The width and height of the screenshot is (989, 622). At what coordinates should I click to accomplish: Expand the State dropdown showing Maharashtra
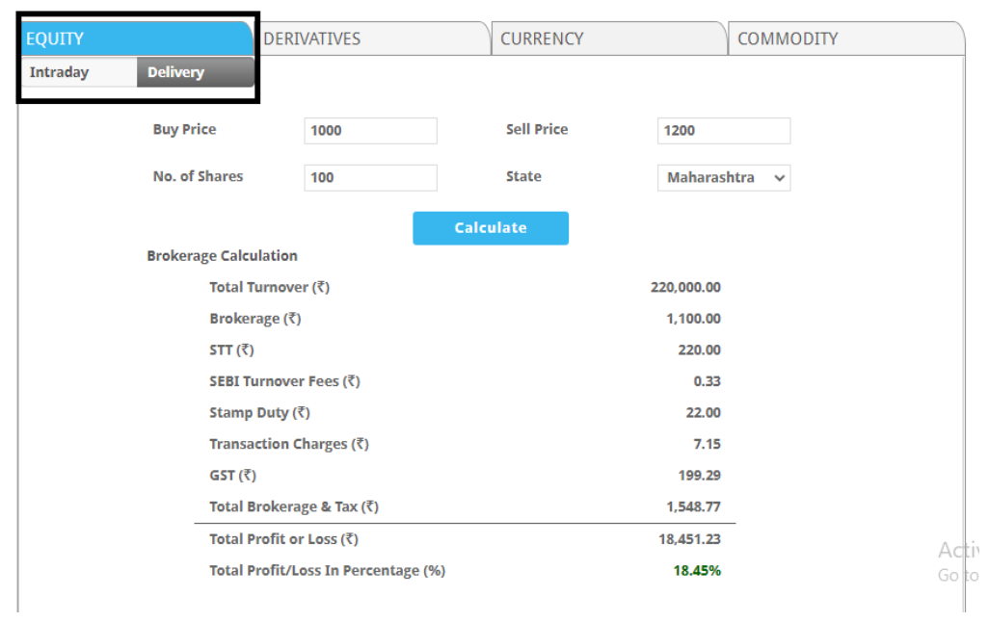[723, 178]
